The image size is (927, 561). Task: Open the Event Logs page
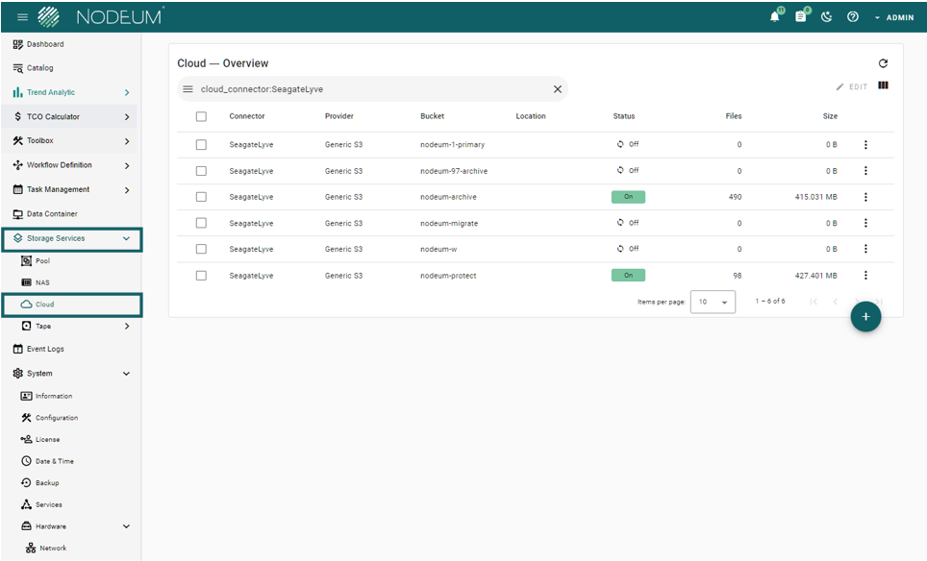click(45, 349)
